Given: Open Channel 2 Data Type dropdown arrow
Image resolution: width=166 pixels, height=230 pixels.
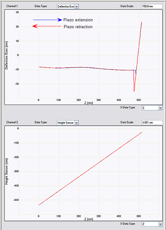Looking at the screenshot, I should coord(77,123).
